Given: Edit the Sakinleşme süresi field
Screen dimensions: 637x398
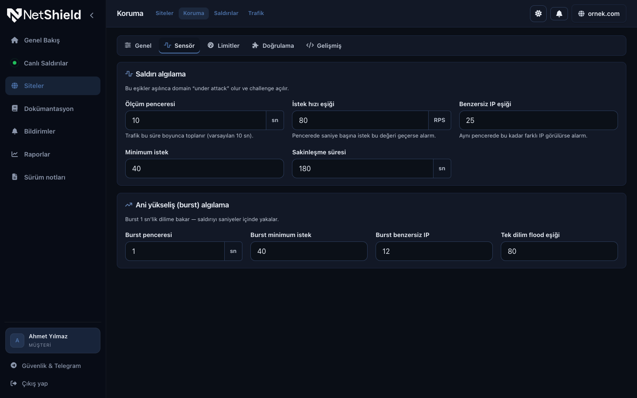Looking at the screenshot, I should pyautogui.click(x=362, y=168).
